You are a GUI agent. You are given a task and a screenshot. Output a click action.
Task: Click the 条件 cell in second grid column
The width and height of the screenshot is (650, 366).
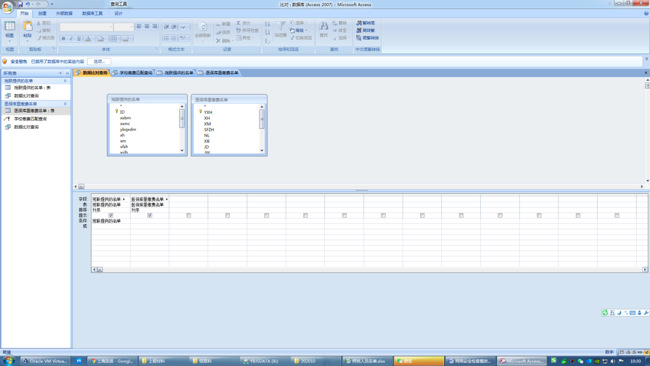150,221
